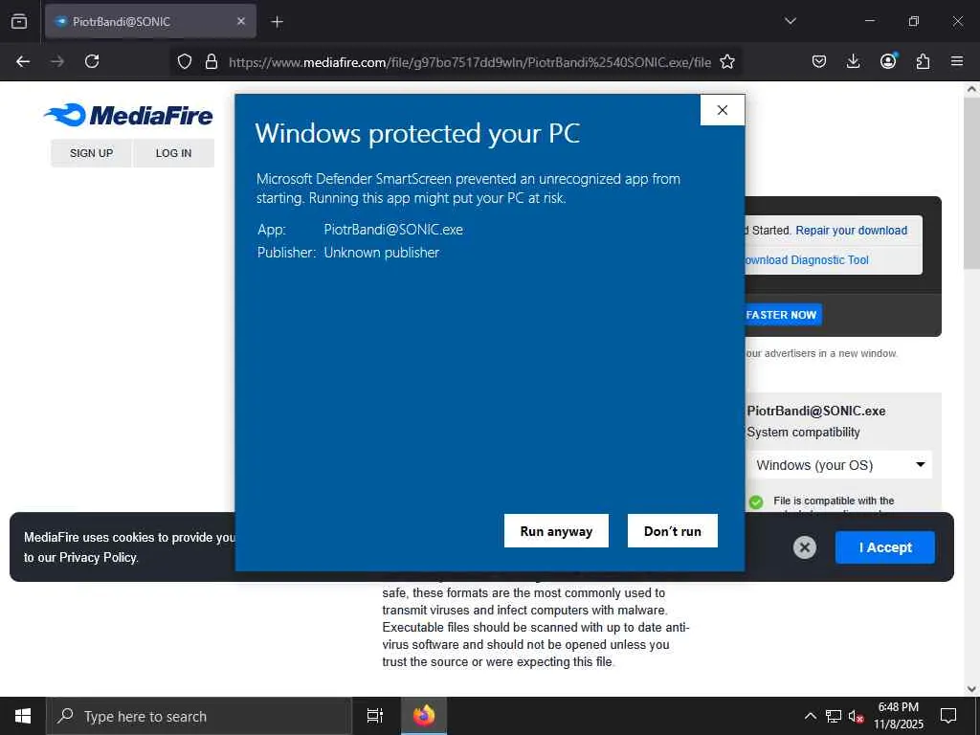Click the green compatibility check icon

(756, 501)
